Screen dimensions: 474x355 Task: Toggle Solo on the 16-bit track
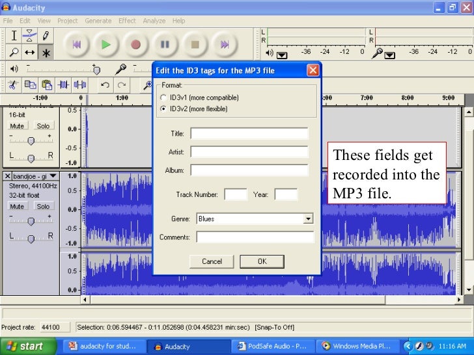[x=43, y=126]
